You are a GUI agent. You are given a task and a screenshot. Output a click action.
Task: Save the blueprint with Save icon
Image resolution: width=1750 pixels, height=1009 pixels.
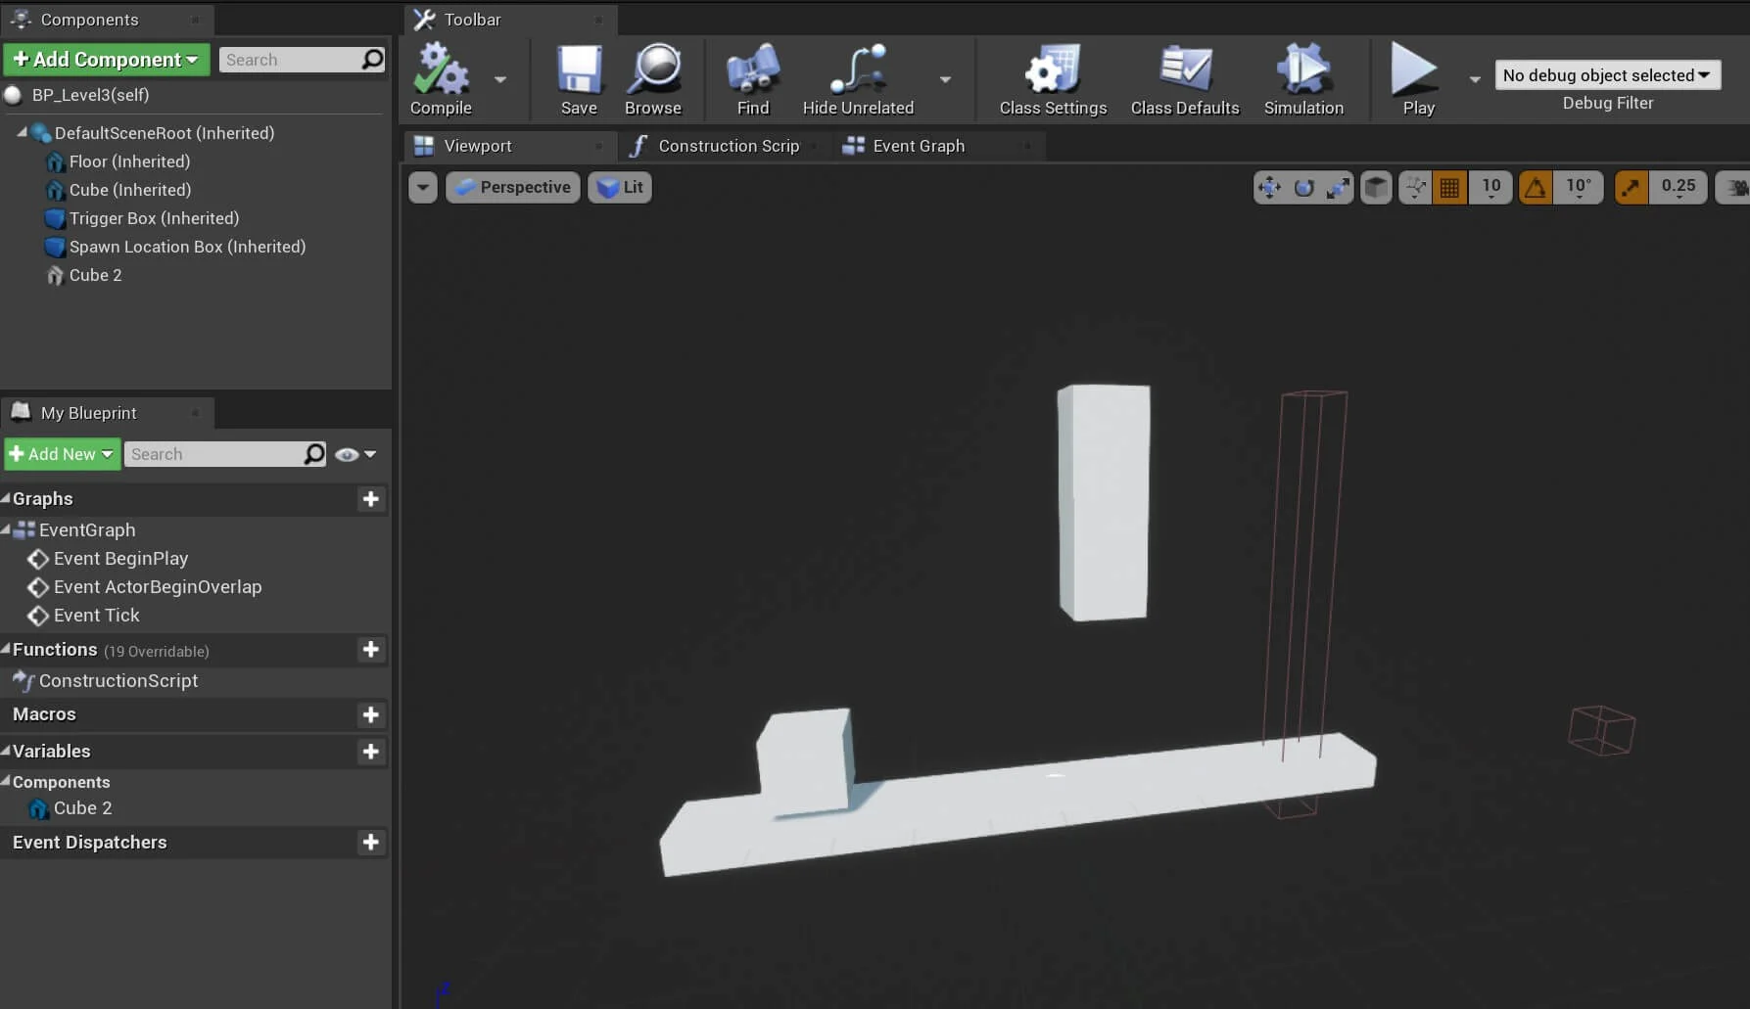click(579, 71)
